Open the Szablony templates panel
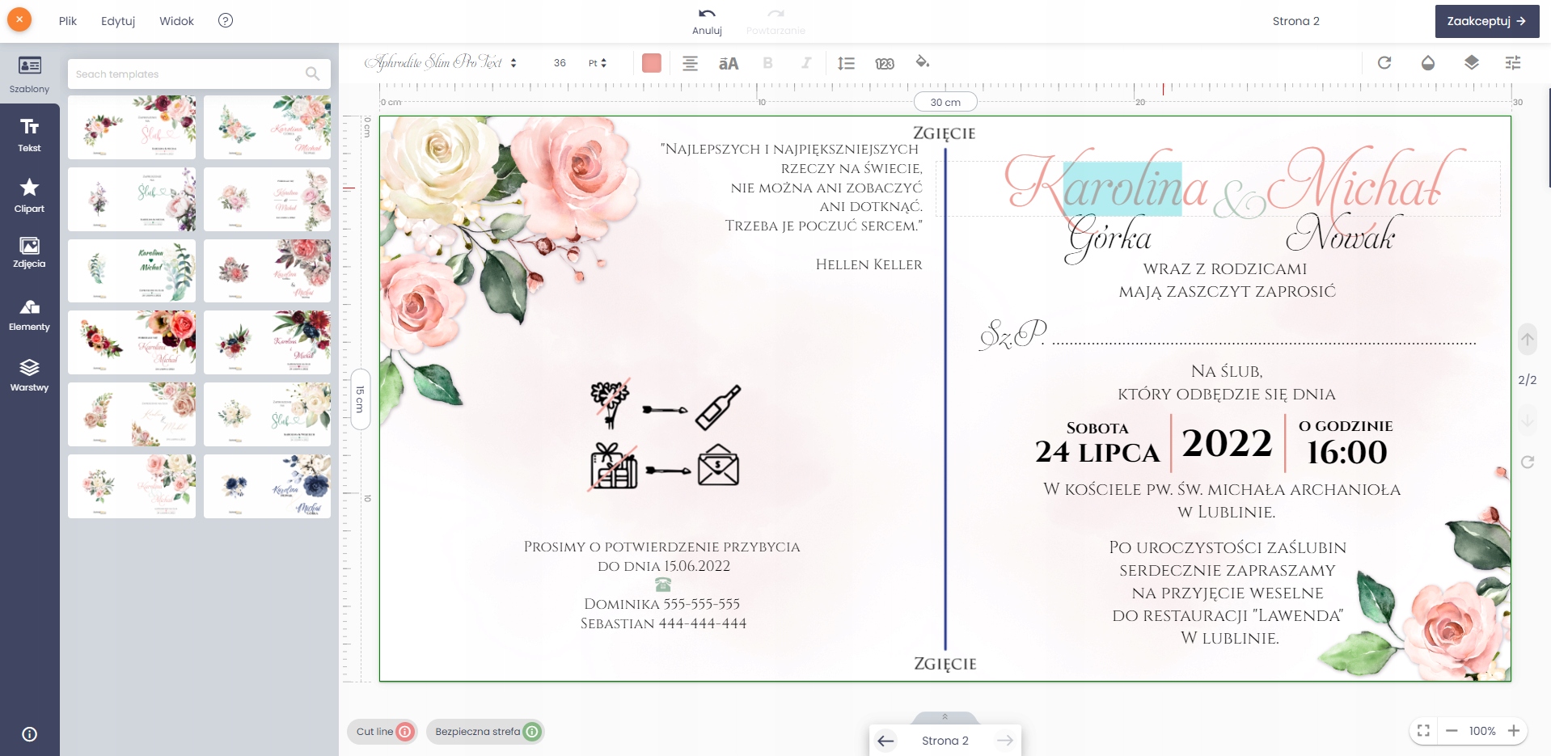 [x=29, y=74]
